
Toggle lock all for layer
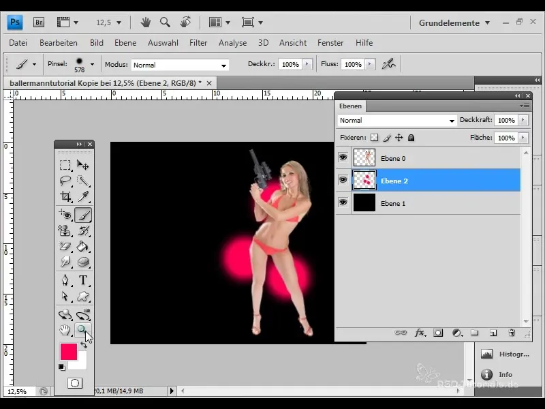411,138
